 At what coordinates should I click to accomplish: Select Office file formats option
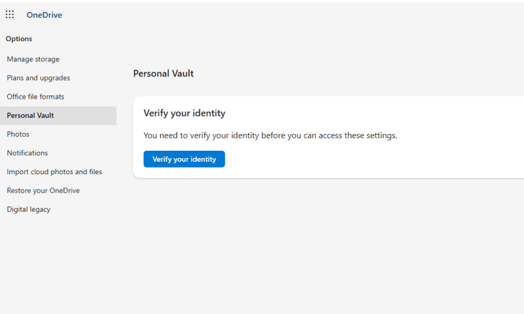[x=36, y=97]
